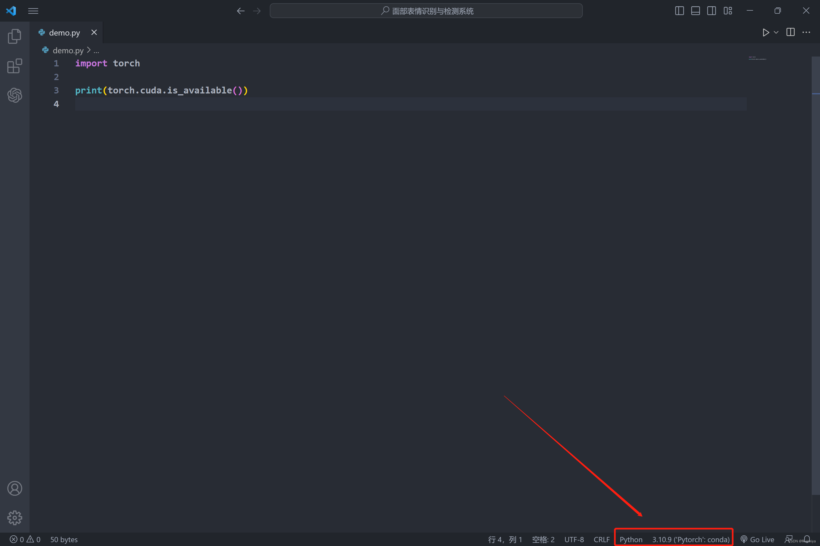Open Customize Layout options
The height and width of the screenshot is (546, 820).
[728, 11]
